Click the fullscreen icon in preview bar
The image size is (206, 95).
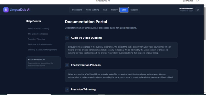click(x=202, y=1)
